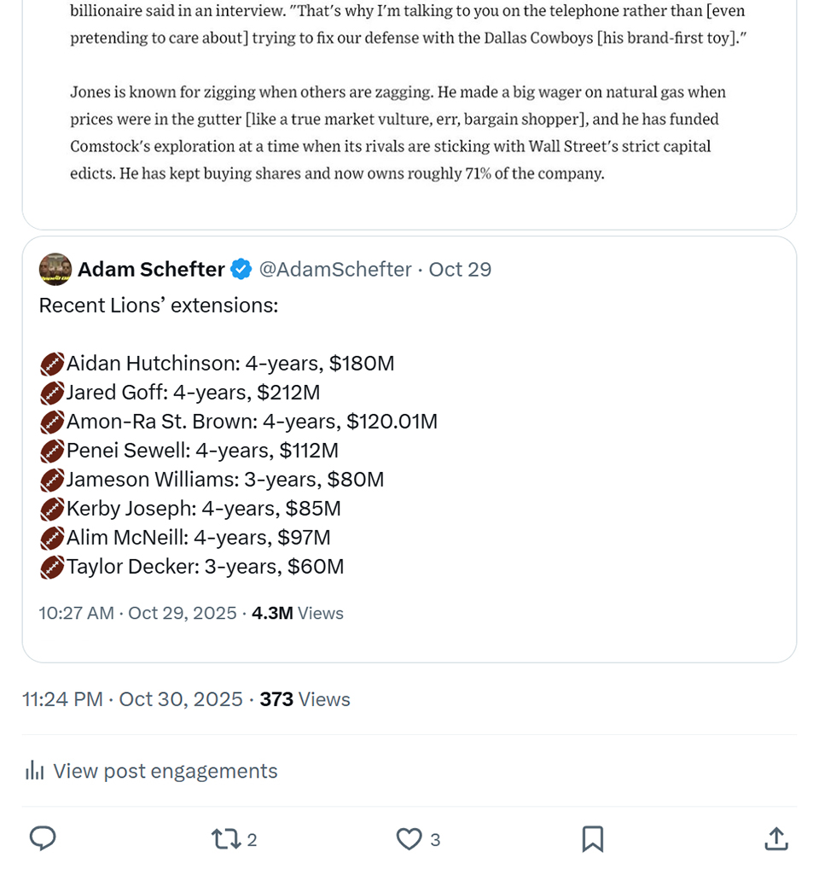Open View post engagements
Viewport: 819px width, 875px height.
(x=165, y=771)
